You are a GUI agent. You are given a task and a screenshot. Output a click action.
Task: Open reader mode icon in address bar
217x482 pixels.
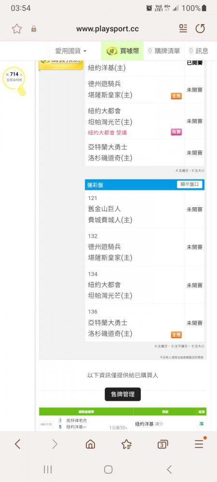[183, 28]
